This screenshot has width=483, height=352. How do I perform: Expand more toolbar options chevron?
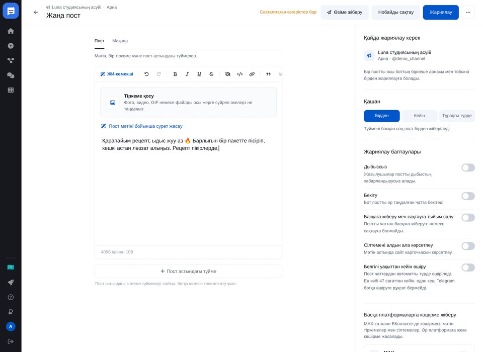pos(280,74)
